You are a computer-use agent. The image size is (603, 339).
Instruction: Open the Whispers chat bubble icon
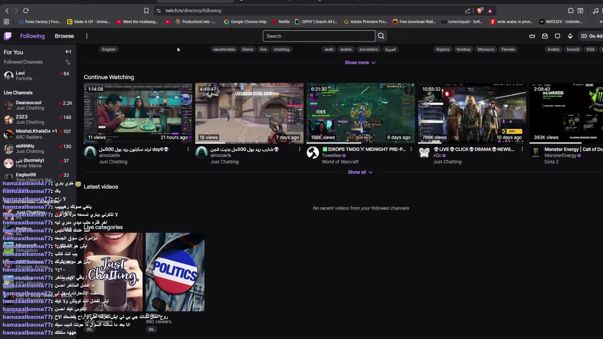click(x=557, y=36)
